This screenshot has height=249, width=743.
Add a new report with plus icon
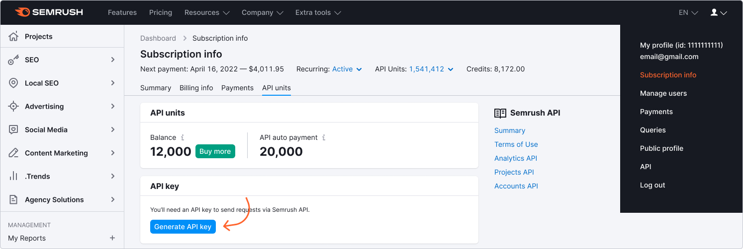coord(112,238)
